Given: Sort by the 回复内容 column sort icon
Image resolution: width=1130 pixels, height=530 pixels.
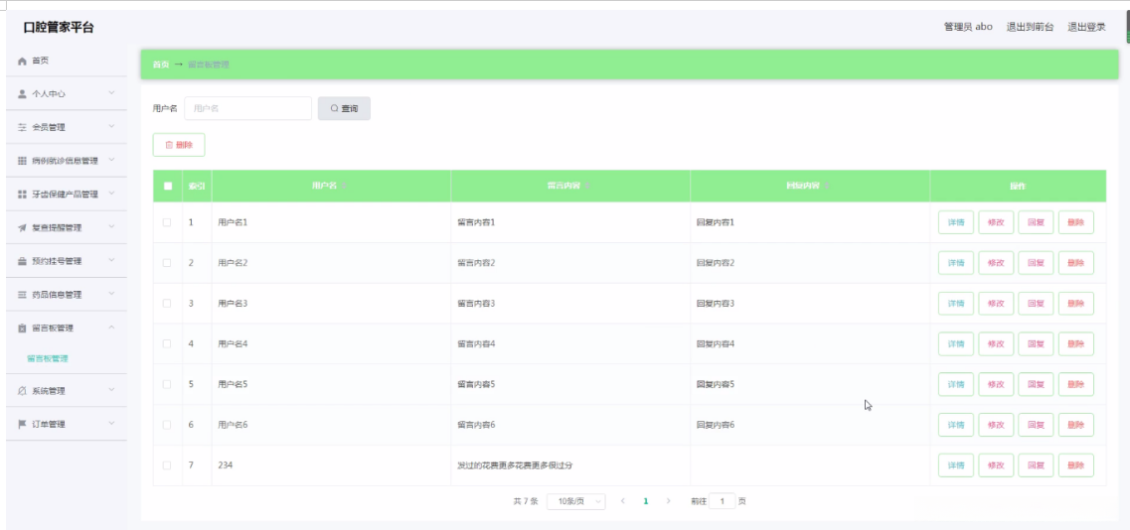Looking at the screenshot, I should click(x=827, y=186).
